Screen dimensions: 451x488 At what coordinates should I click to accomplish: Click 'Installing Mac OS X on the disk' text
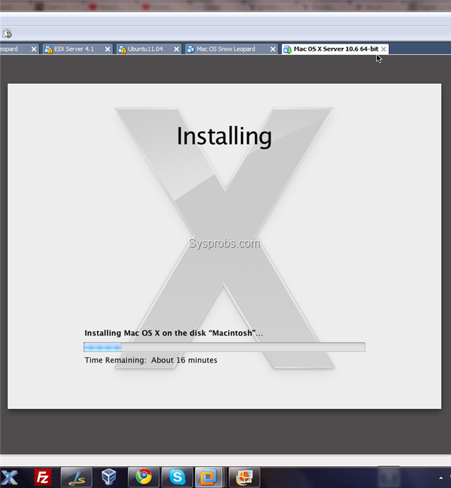tap(173, 333)
